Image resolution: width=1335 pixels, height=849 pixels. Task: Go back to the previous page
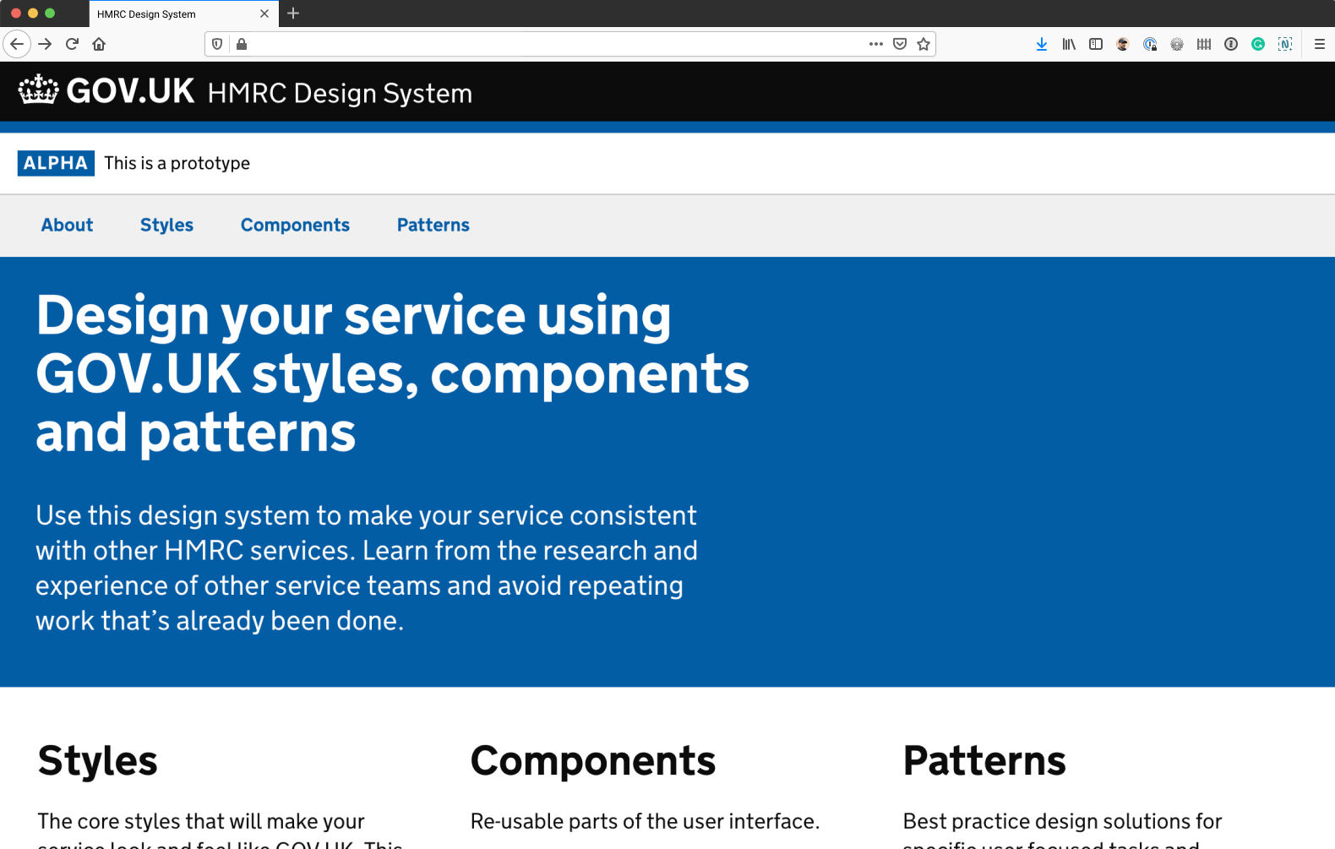coord(17,44)
